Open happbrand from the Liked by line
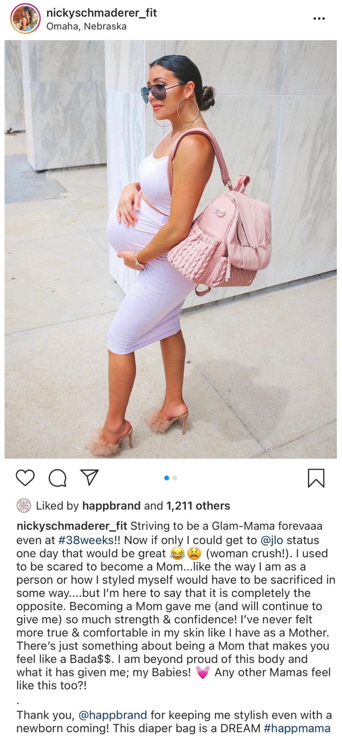 [x=111, y=505]
